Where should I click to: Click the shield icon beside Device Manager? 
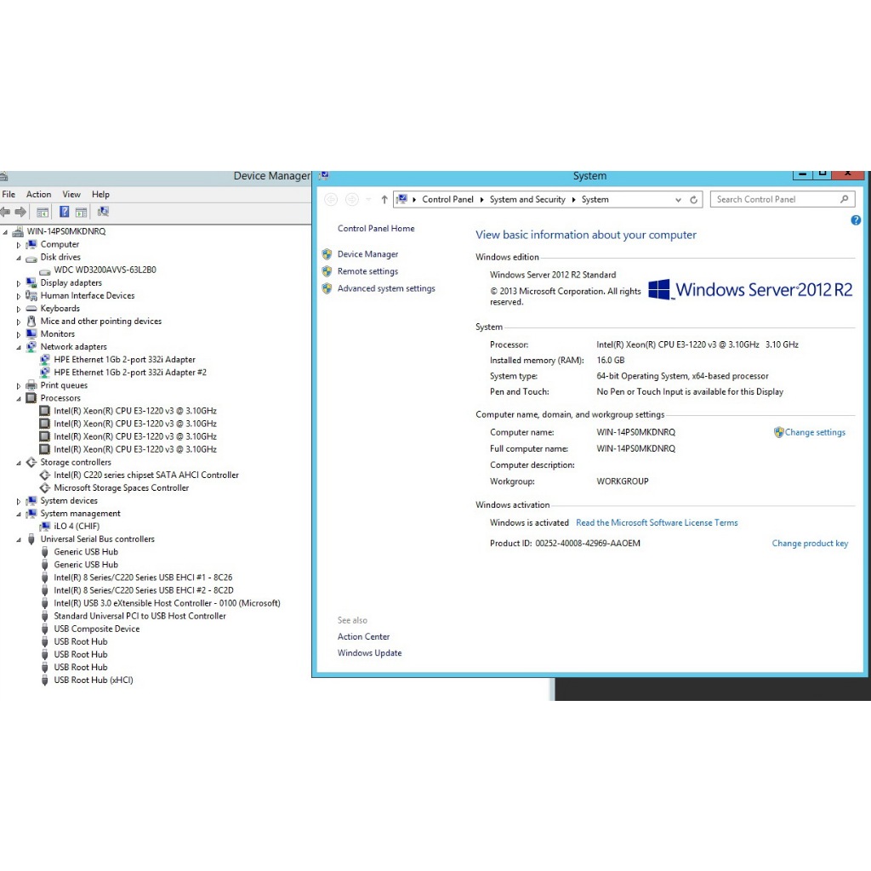click(x=327, y=254)
